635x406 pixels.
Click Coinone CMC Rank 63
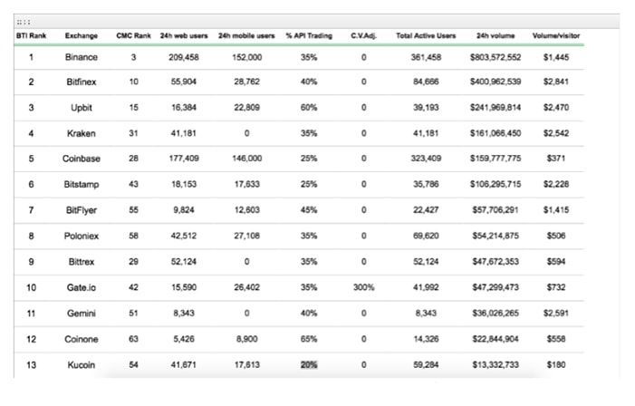134,339
